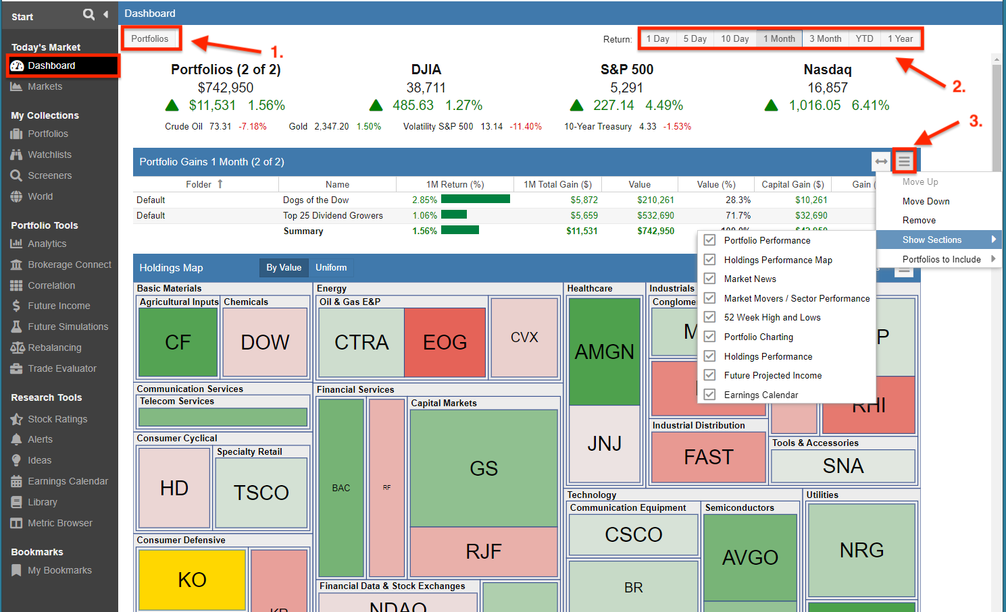Uncheck Holdings Performance section

tap(709, 356)
